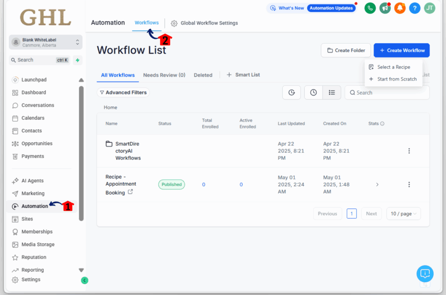Image resolution: width=446 pixels, height=295 pixels.
Task: Choose Select a Recipe from menu
Action: click(x=393, y=67)
